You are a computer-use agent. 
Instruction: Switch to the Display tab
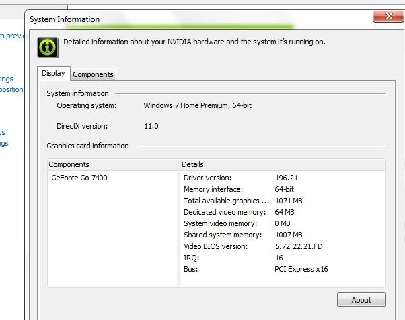click(53, 73)
